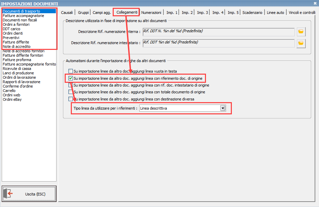Uncheck linea con riferimento doc. di origine
Image resolution: width=319 pixels, height=207 pixels.
(x=70, y=78)
